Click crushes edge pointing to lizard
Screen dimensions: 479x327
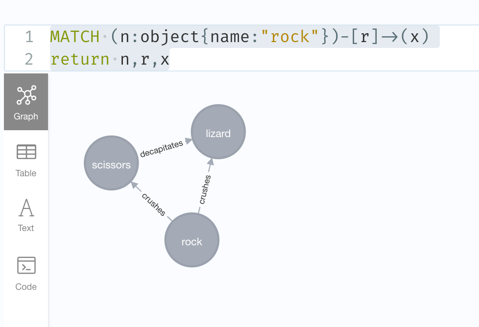tap(205, 189)
